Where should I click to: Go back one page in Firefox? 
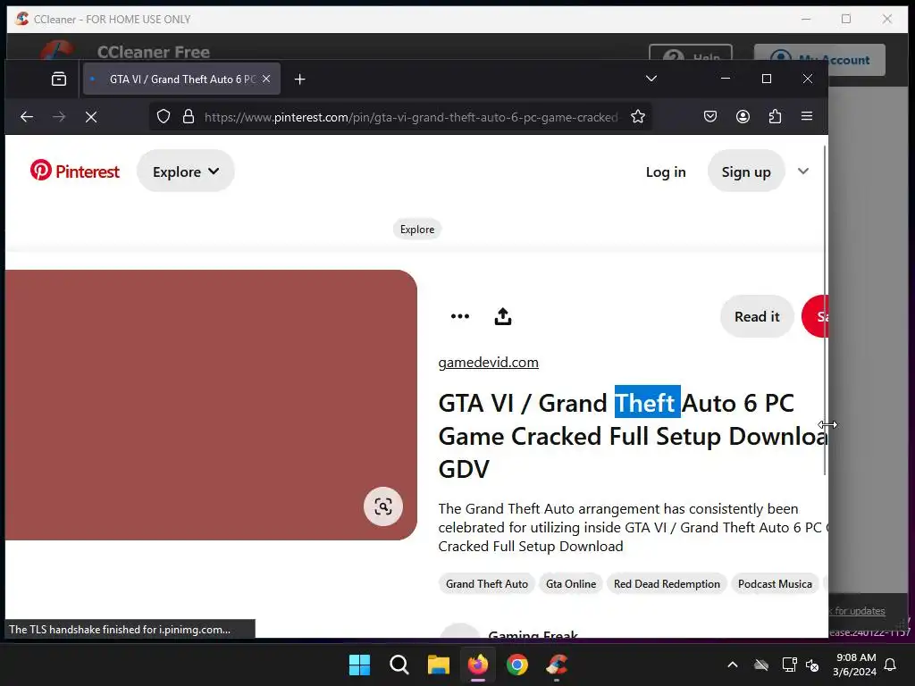[x=27, y=117]
